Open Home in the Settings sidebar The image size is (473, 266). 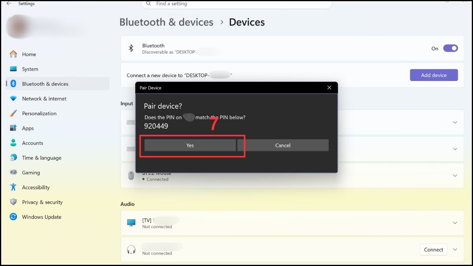58,54
